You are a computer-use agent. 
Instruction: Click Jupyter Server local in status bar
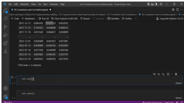(152, 102)
